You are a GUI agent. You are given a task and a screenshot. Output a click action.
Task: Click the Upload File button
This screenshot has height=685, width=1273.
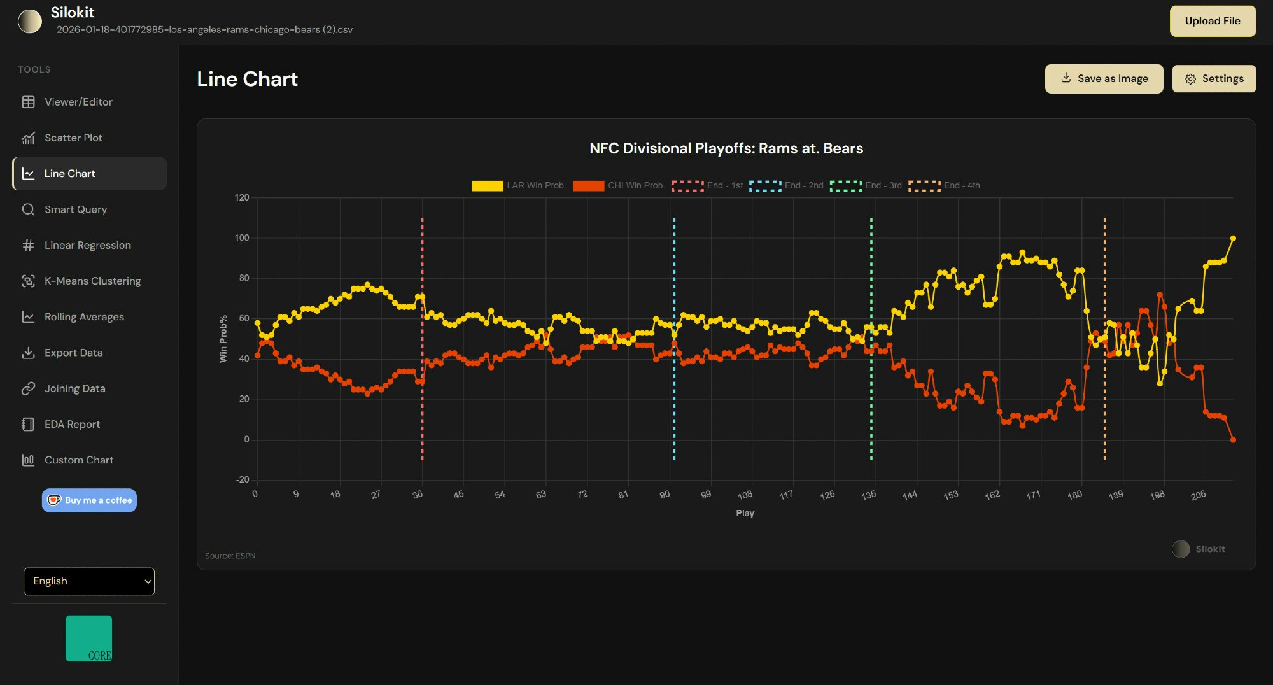coord(1213,21)
